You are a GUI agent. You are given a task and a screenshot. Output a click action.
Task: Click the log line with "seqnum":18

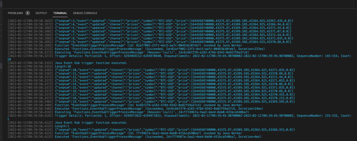[151, 98]
